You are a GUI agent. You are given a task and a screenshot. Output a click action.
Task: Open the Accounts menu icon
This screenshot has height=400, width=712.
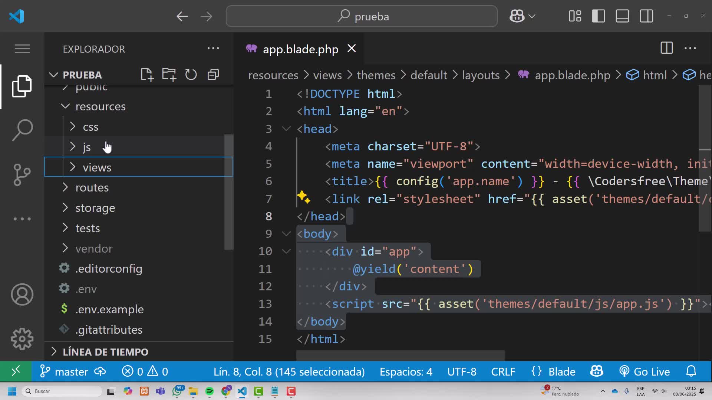point(22,295)
